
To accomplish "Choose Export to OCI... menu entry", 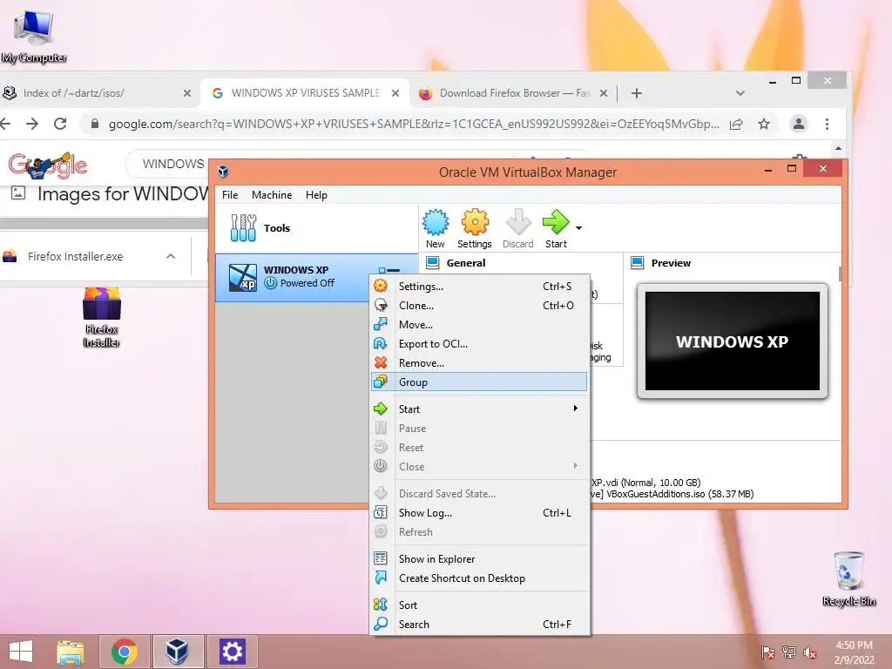I will 480,343.
